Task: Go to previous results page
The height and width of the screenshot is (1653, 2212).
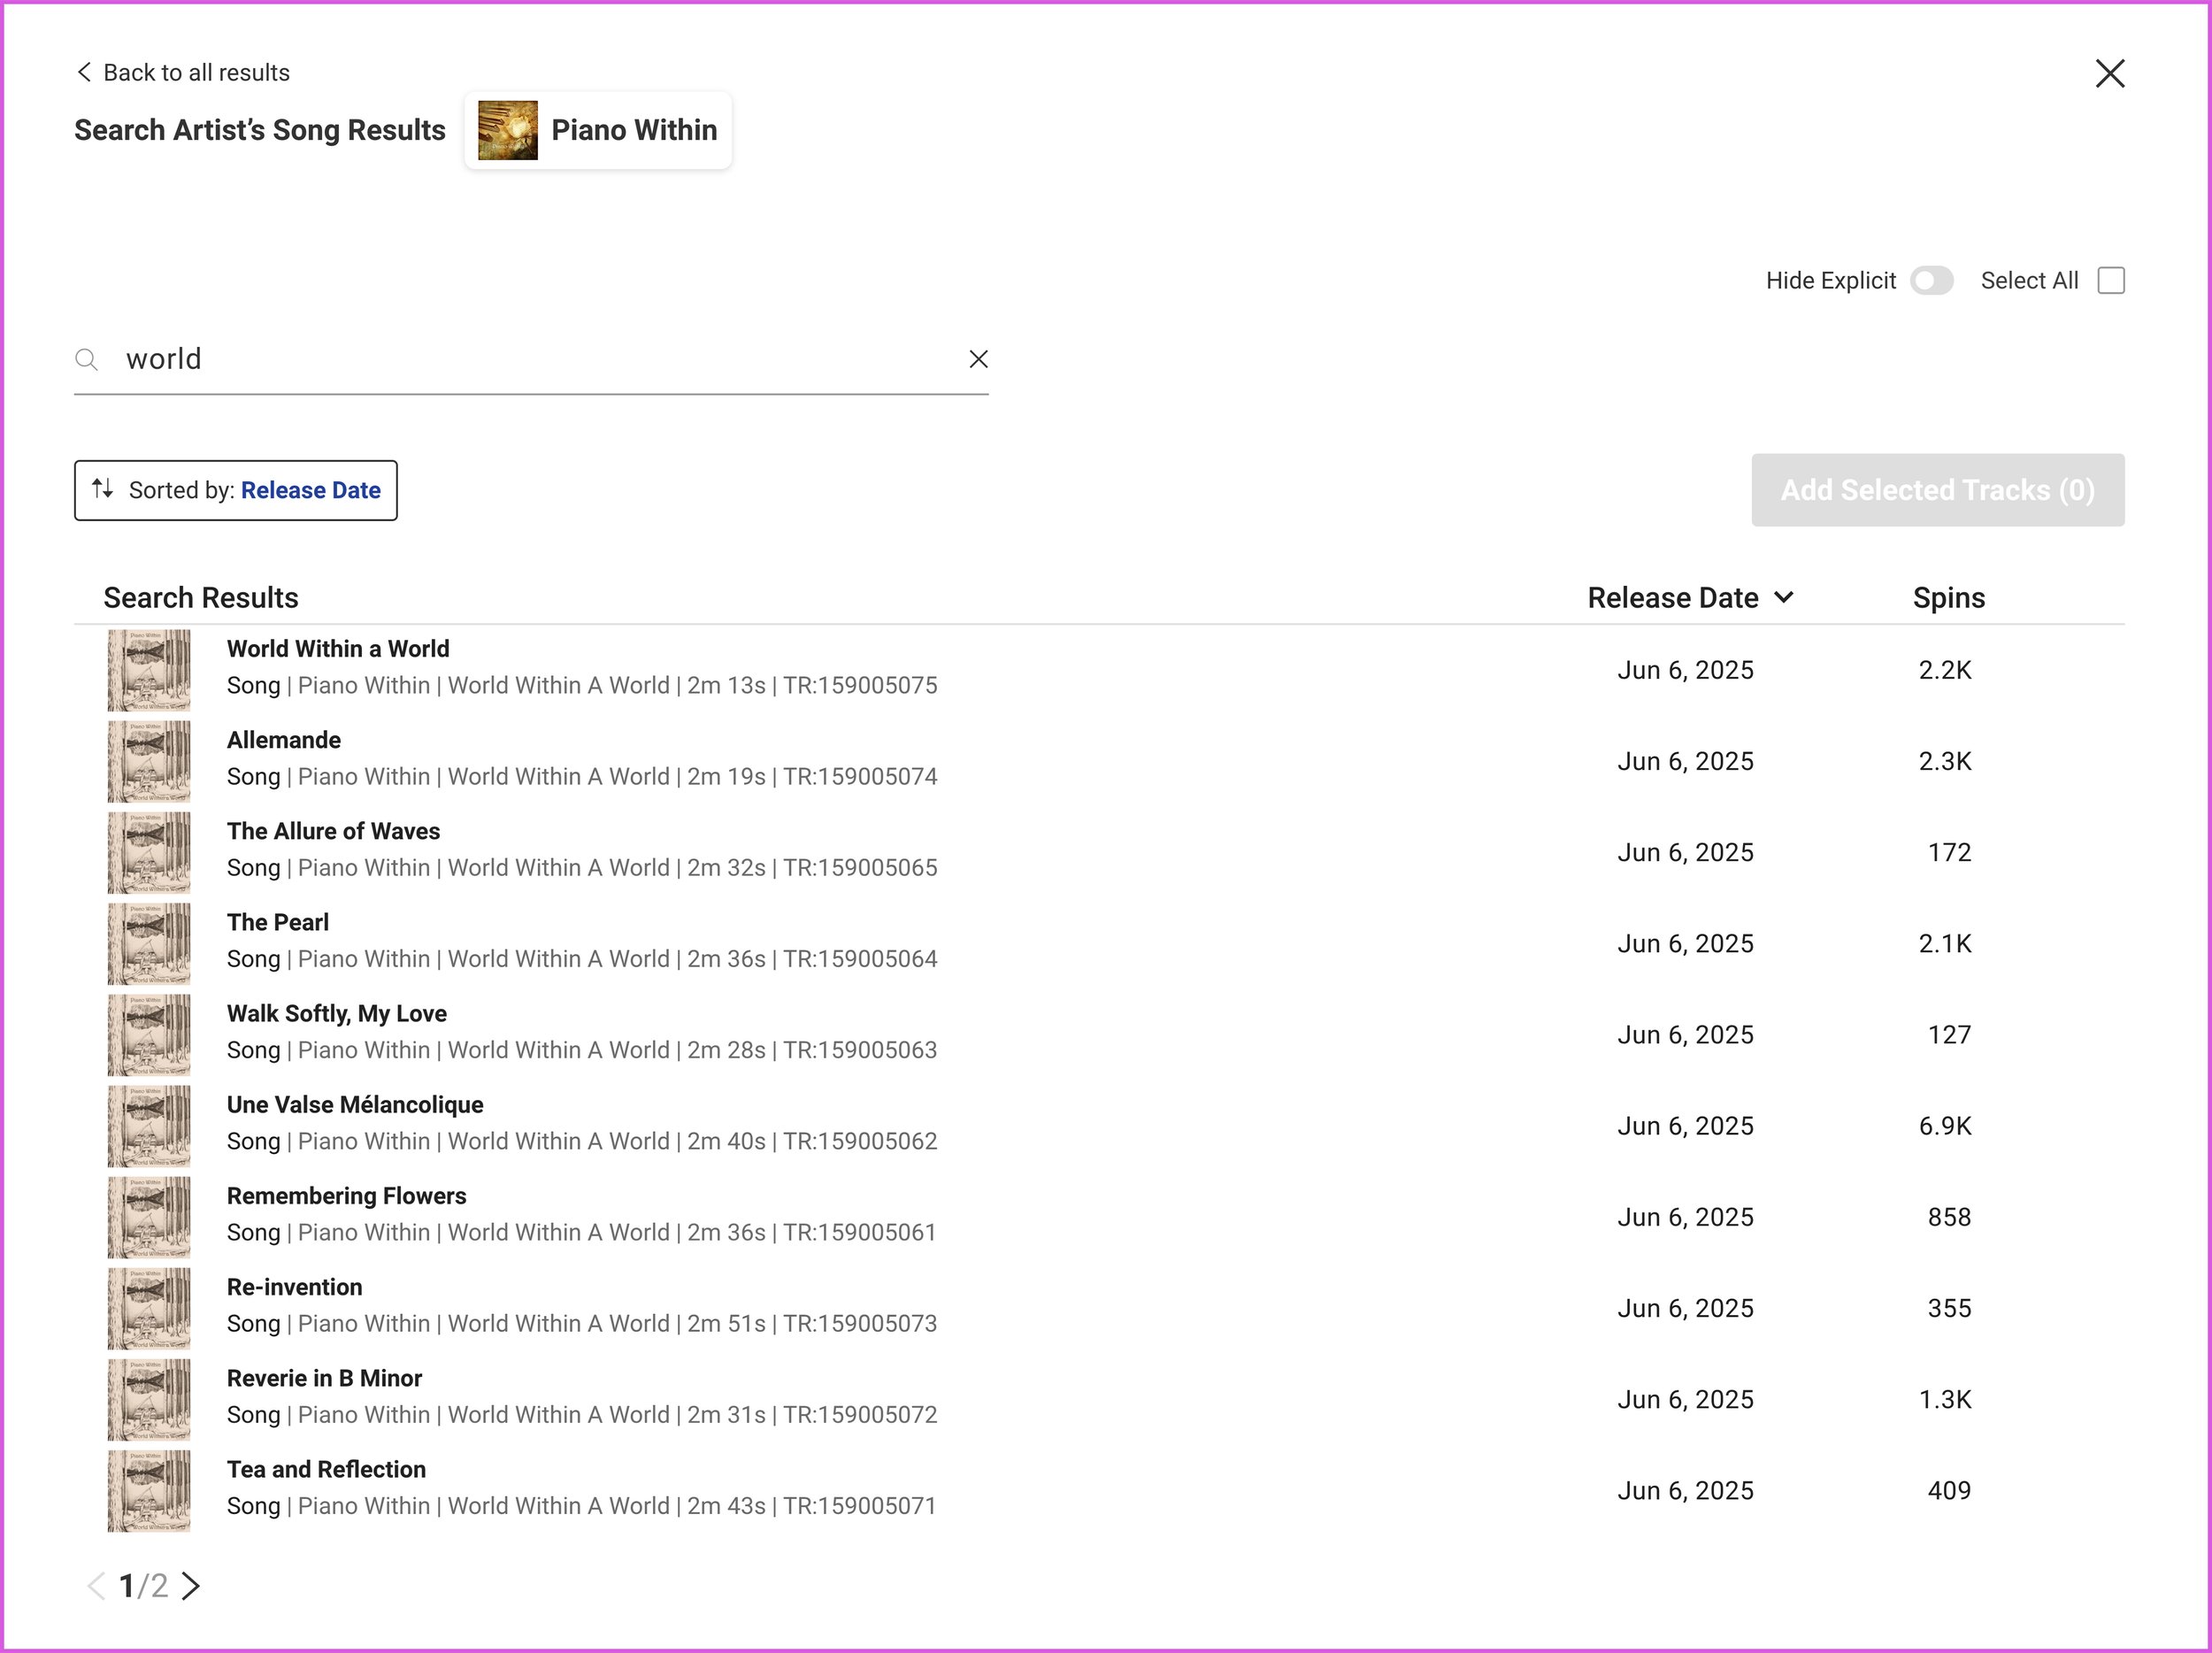Action: click(96, 1586)
